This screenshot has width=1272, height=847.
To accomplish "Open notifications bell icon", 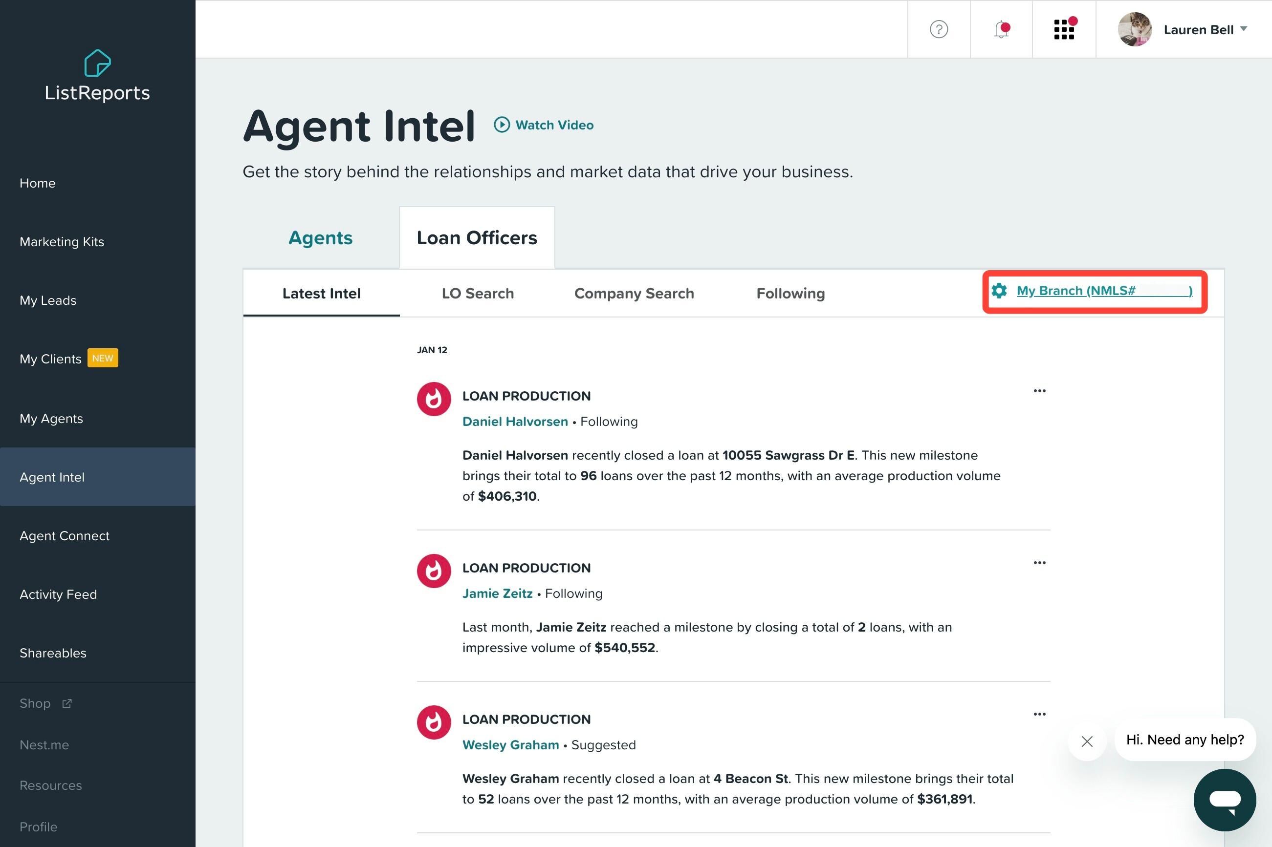I will click(x=1002, y=29).
